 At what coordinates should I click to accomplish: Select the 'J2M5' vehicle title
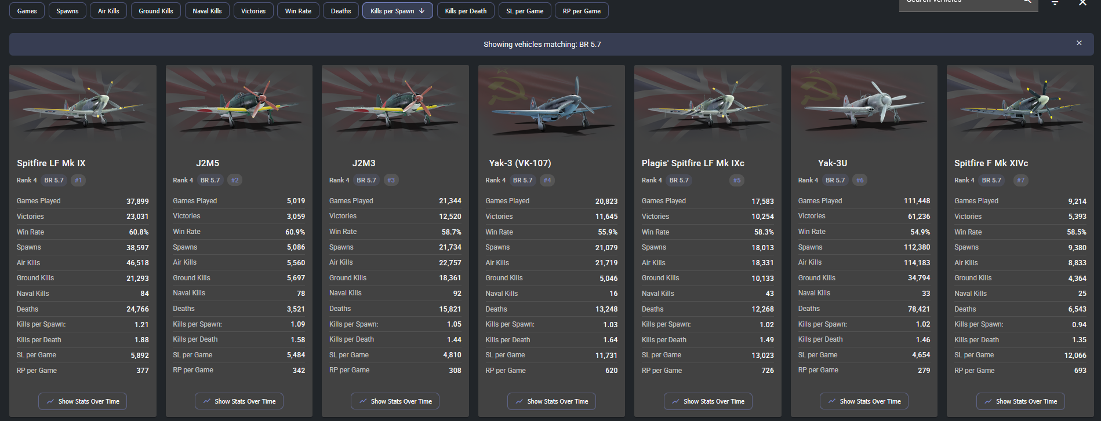pos(208,163)
